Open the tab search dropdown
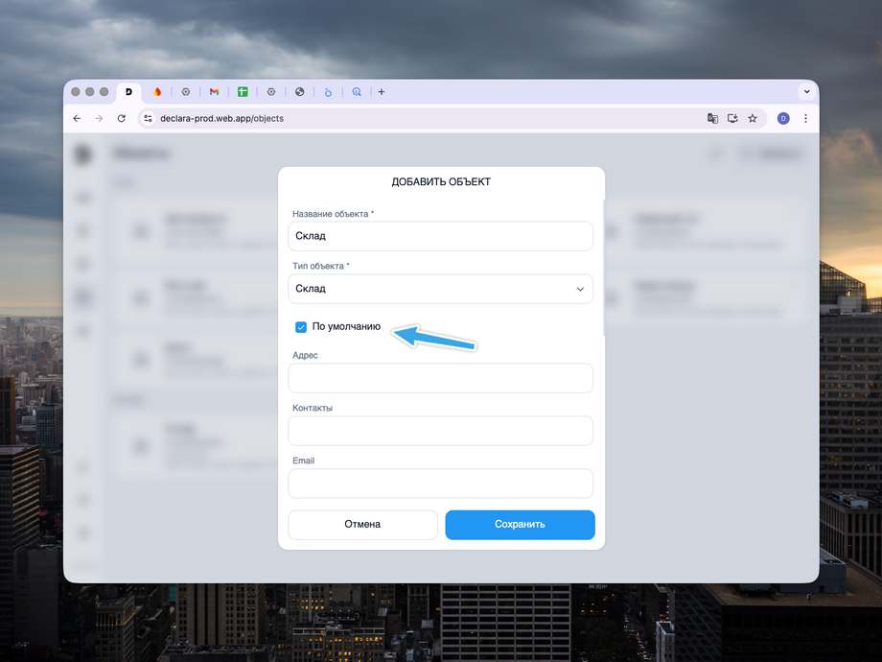This screenshot has height=662, width=882. pos(806,92)
